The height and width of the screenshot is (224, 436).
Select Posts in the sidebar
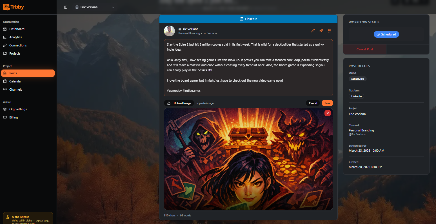tap(28, 73)
